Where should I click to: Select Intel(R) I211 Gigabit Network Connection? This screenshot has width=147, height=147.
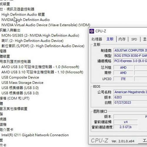[x=35, y=135]
